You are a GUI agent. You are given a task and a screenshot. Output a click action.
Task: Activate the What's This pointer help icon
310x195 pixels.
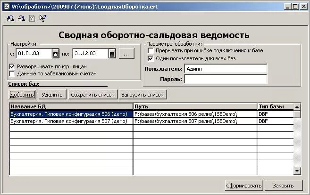[x=42, y=18]
